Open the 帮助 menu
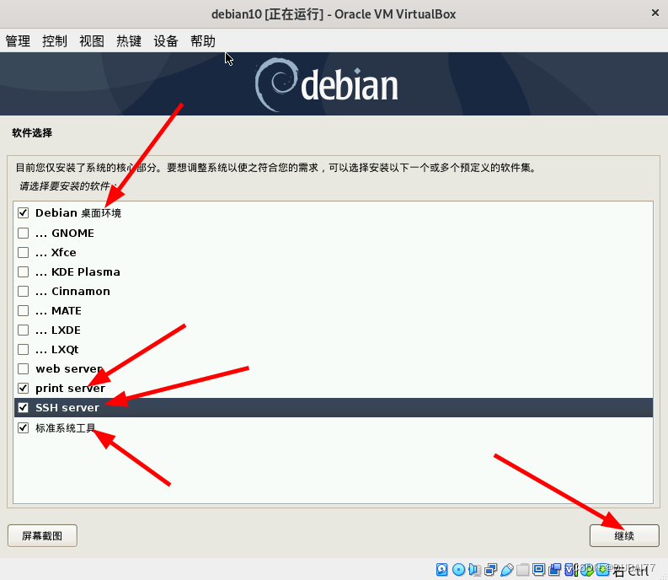This screenshot has width=668, height=580. [203, 41]
